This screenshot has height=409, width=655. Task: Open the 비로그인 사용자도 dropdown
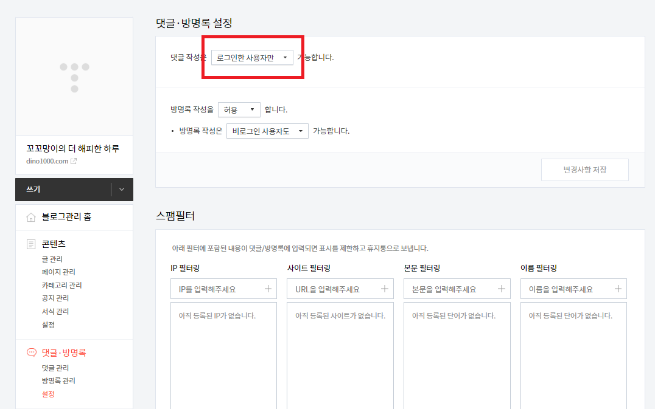(267, 131)
